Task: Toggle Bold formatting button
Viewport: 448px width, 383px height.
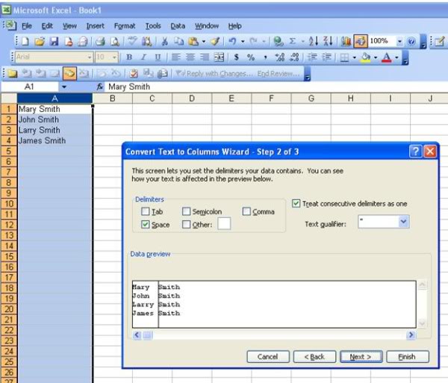Action: point(129,57)
